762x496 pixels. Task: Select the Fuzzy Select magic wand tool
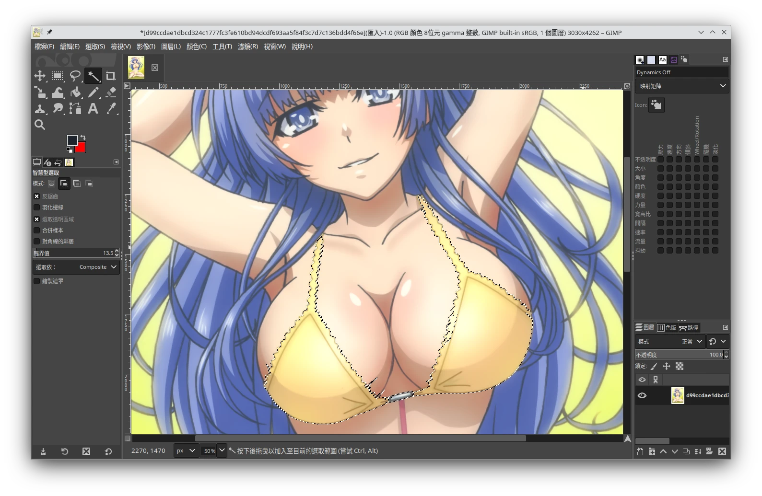(93, 76)
